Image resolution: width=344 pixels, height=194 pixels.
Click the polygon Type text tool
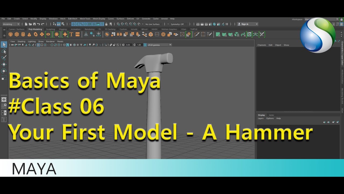71,34
